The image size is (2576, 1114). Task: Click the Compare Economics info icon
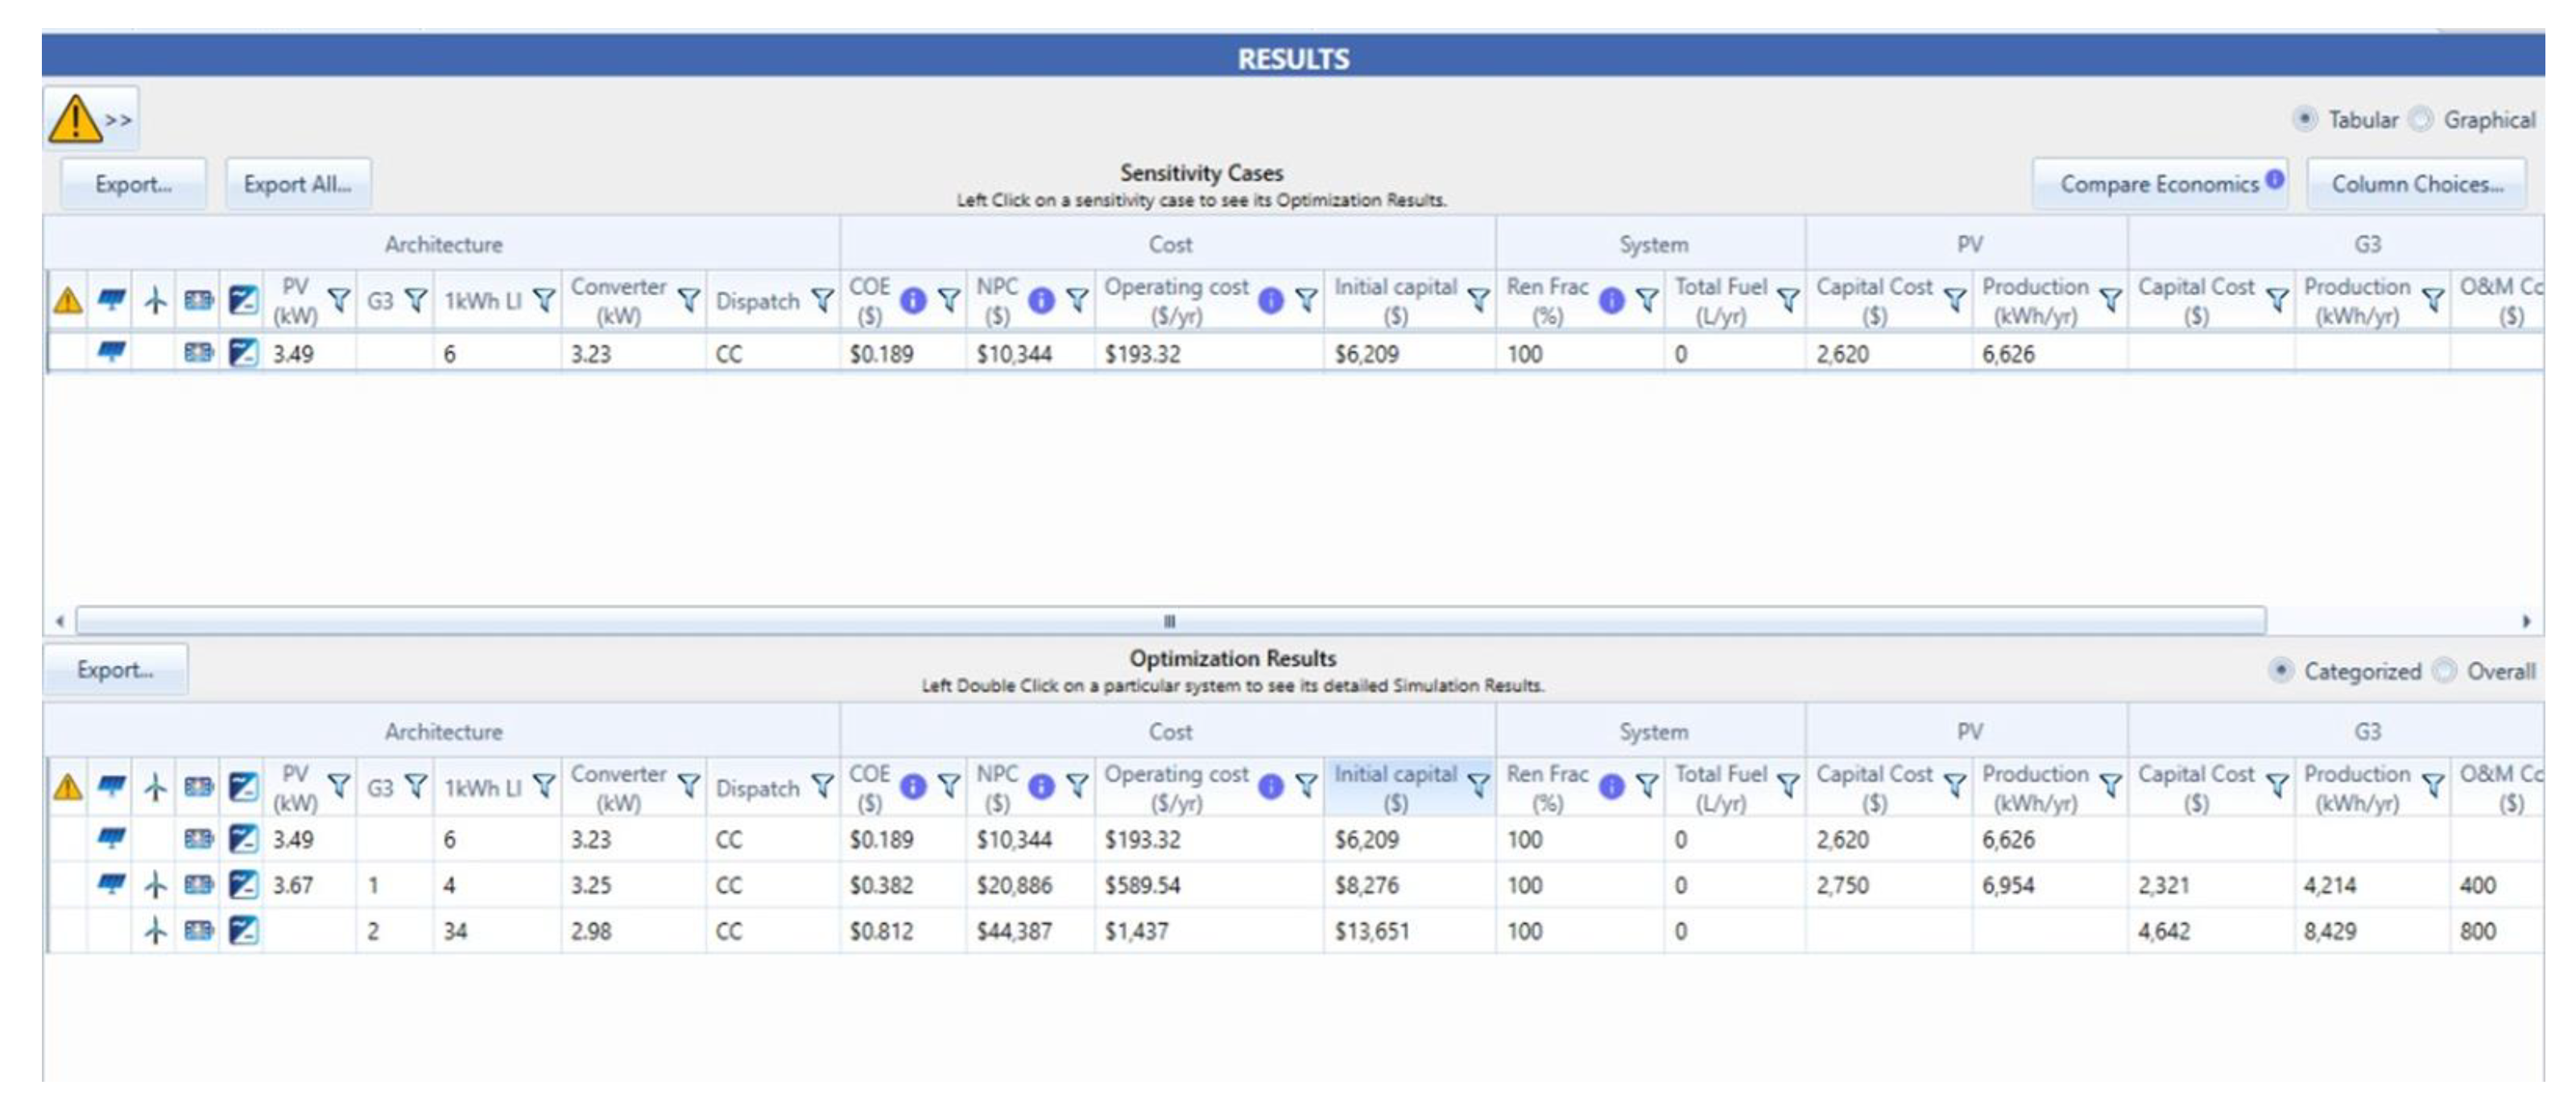coord(2274,179)
